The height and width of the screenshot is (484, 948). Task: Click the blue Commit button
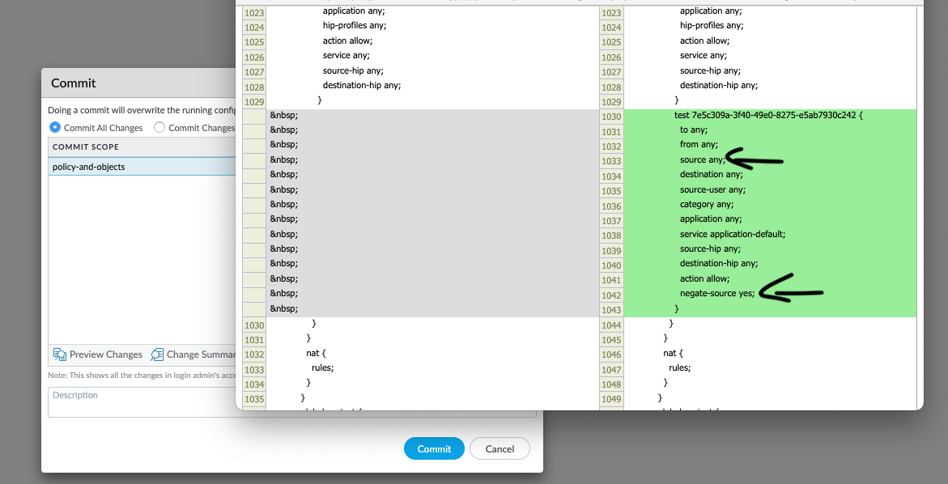coord(434,448)
